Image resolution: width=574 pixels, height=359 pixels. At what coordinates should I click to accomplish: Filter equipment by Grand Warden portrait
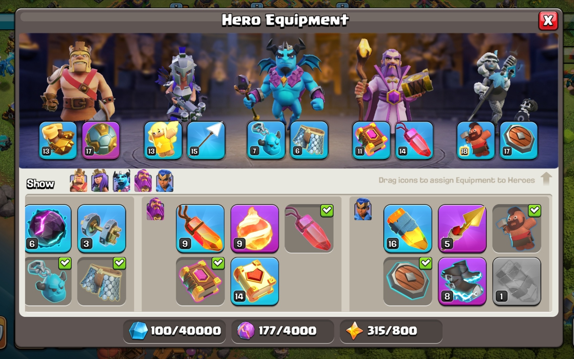click(x=143, y=180)
